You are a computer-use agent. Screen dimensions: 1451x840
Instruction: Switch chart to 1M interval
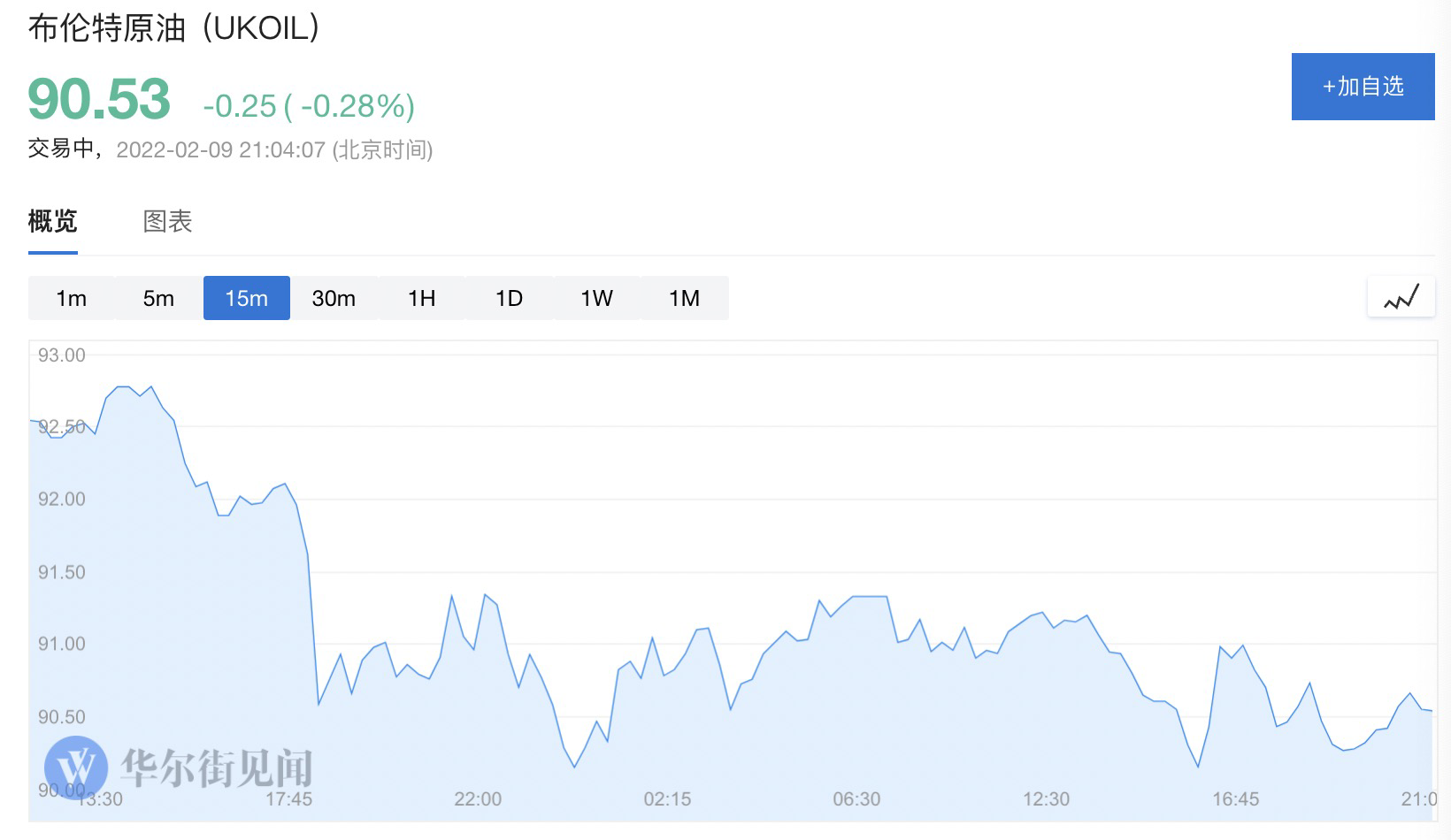(684, 299)
